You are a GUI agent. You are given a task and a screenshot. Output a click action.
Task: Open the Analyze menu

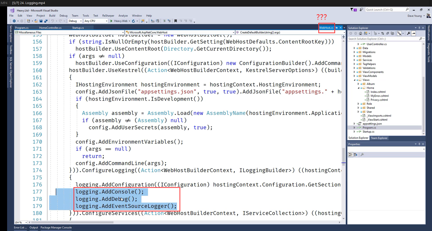123,15
